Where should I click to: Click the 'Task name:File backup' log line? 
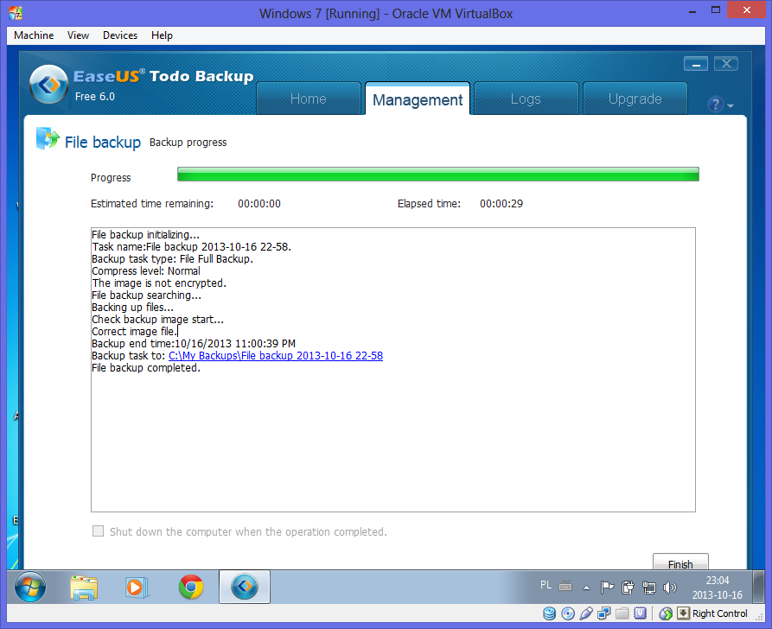[192, 246]
